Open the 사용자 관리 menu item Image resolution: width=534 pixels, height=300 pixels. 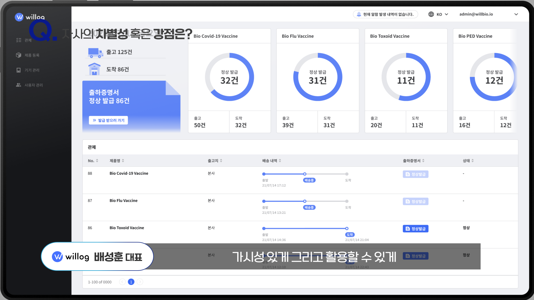(33, 85)
